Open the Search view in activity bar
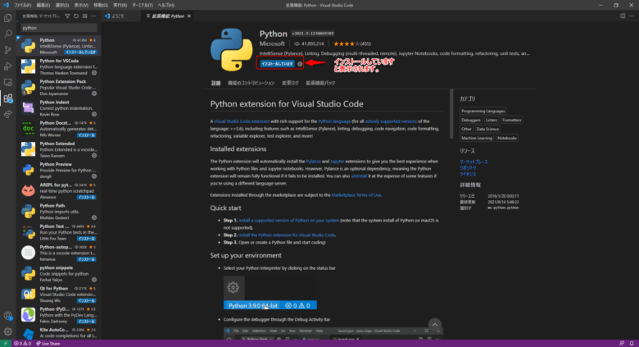This screenshot has height=347, width=639. (7, 34)
